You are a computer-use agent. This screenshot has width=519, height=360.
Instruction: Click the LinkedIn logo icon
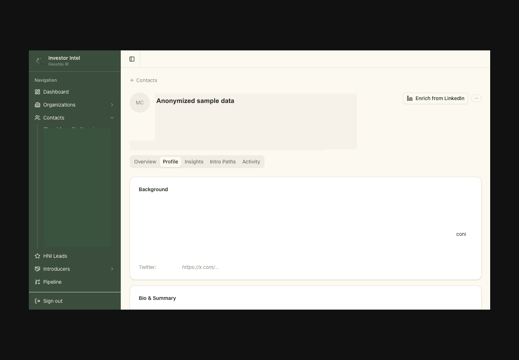pyautogui.click(x=410, y=98)
